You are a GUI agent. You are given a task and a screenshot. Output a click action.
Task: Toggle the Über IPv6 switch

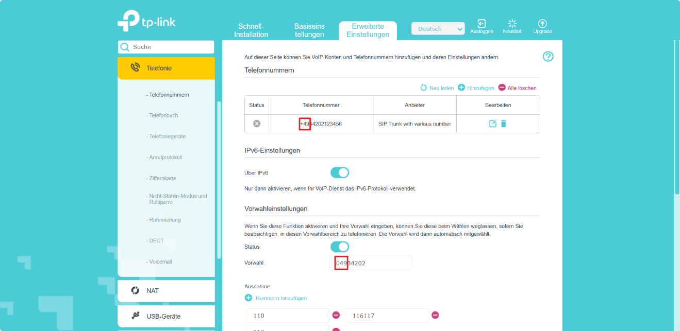(340, 172)
